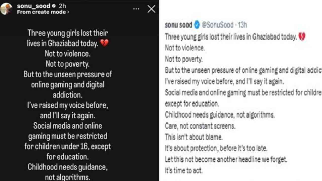Open the "From create mode" link

(x=42, y=12)
